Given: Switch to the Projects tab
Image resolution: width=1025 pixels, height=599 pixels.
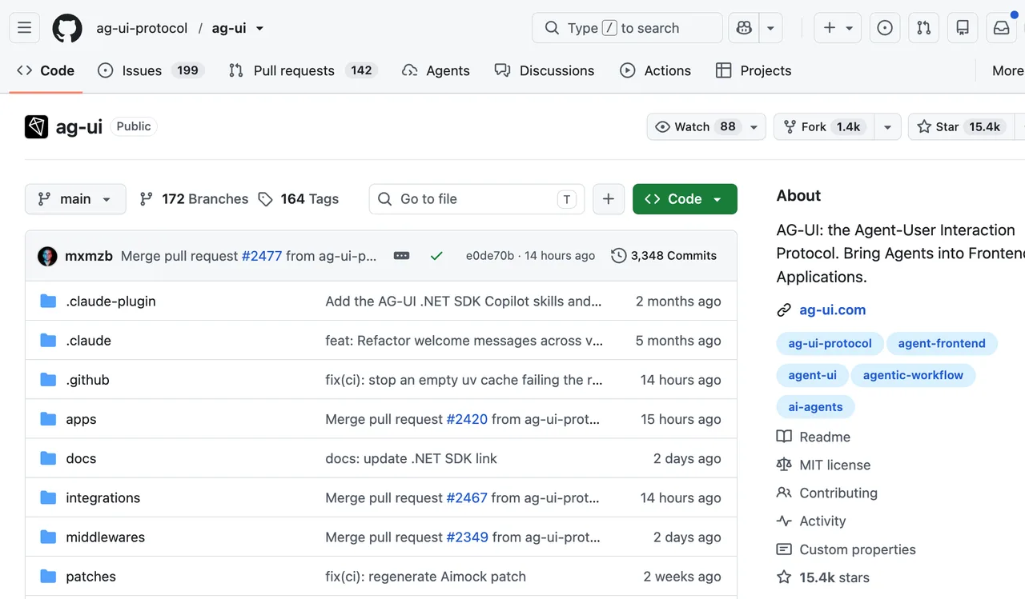Looking at the screenshot, I should [754, 70].
